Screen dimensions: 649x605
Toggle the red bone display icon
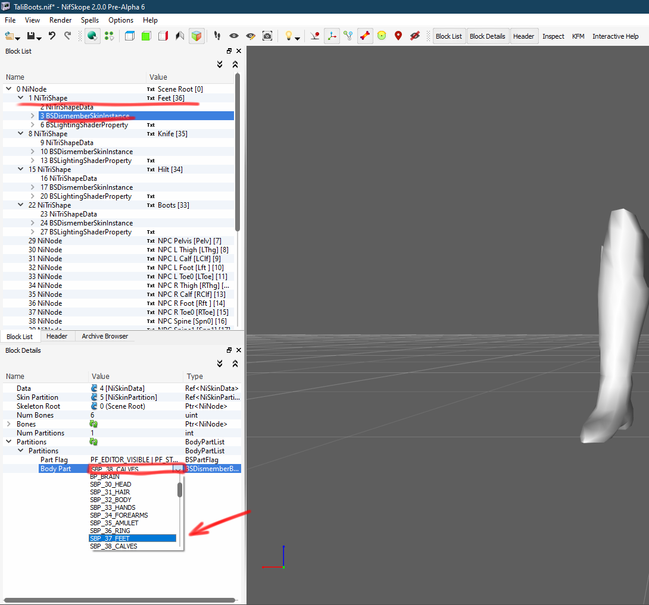365,36
